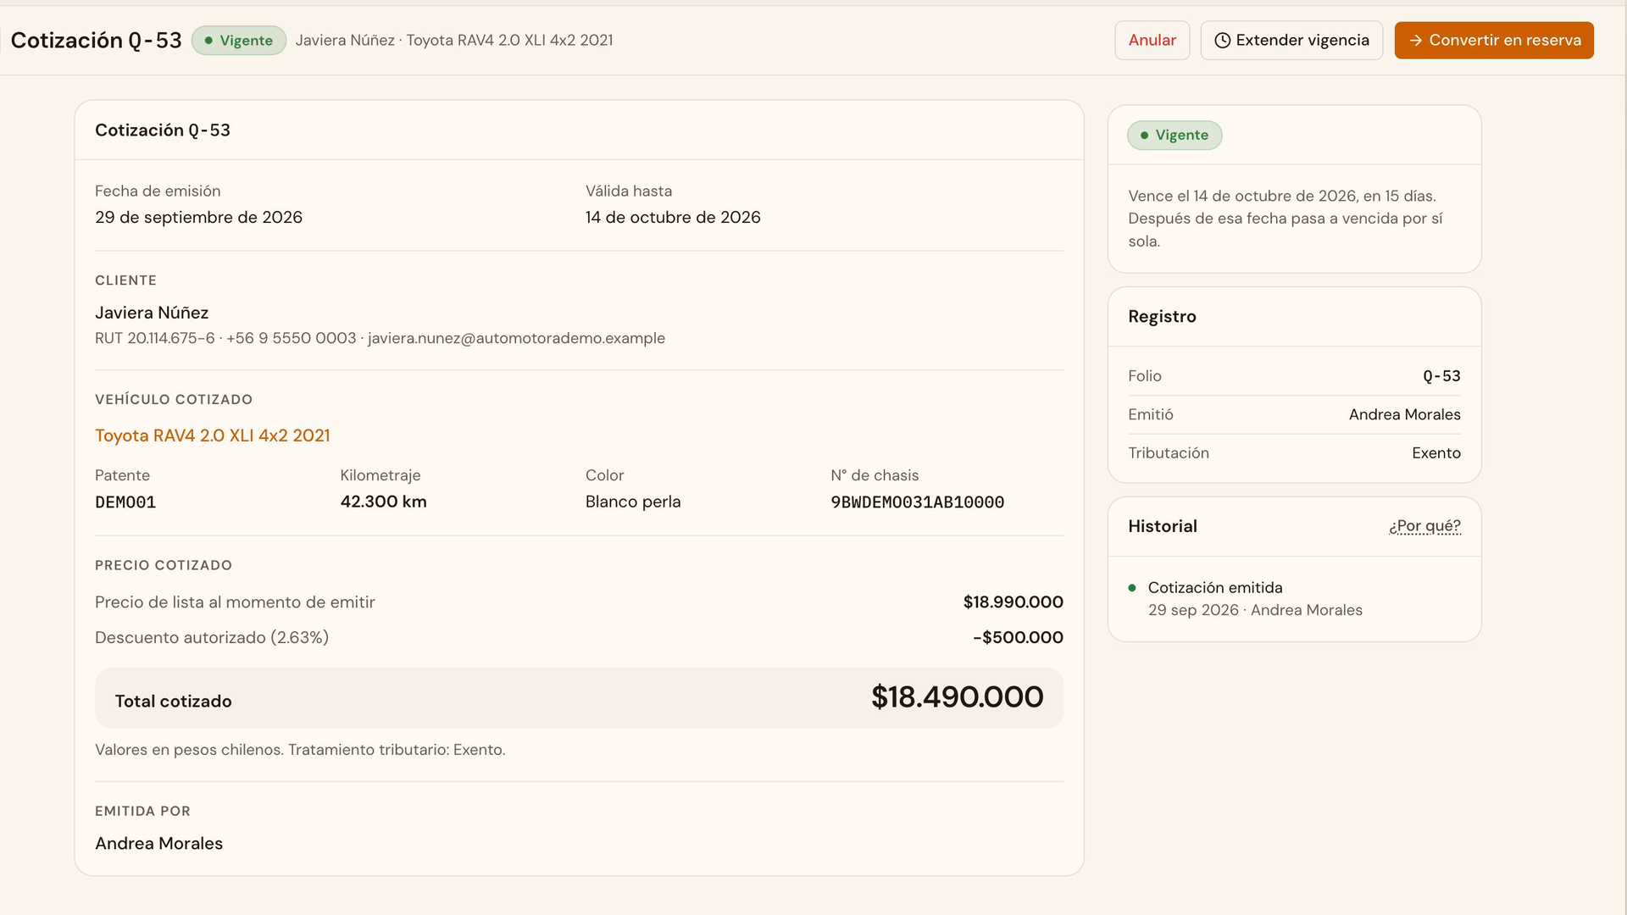Click the clock icon in Extender vigencia

pyautogui.click(x=1222, y=41)
